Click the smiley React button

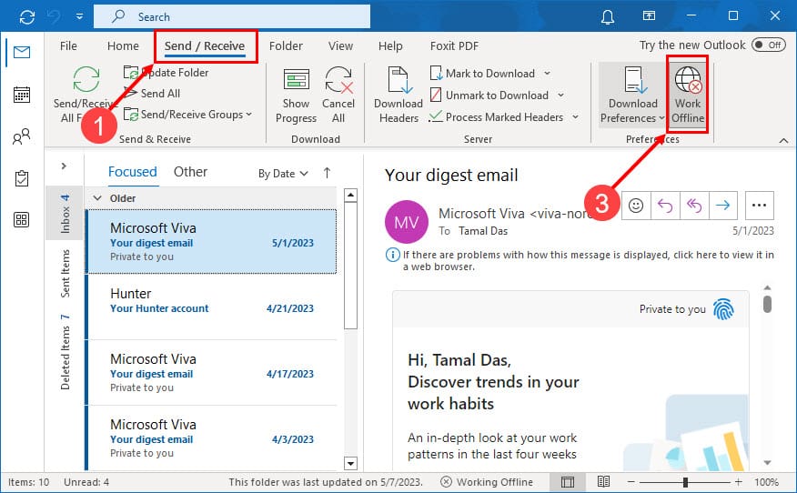(636, 206)
